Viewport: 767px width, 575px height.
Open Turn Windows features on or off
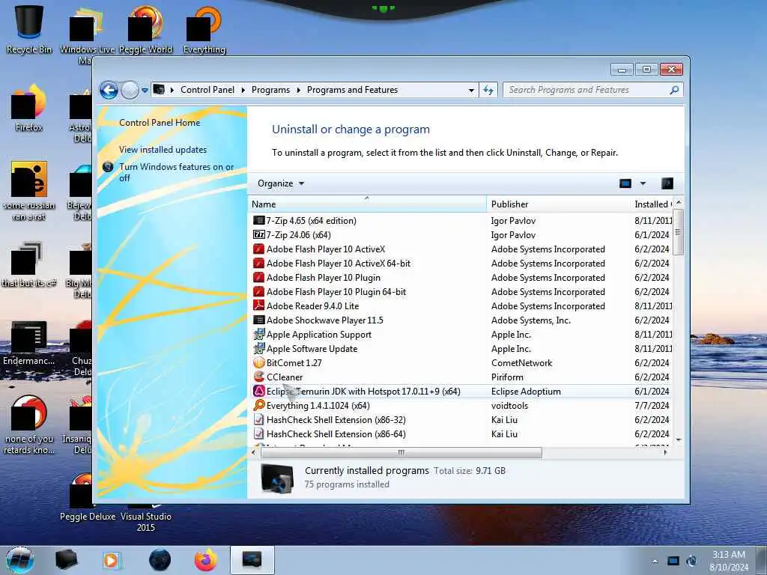(177, 172)
